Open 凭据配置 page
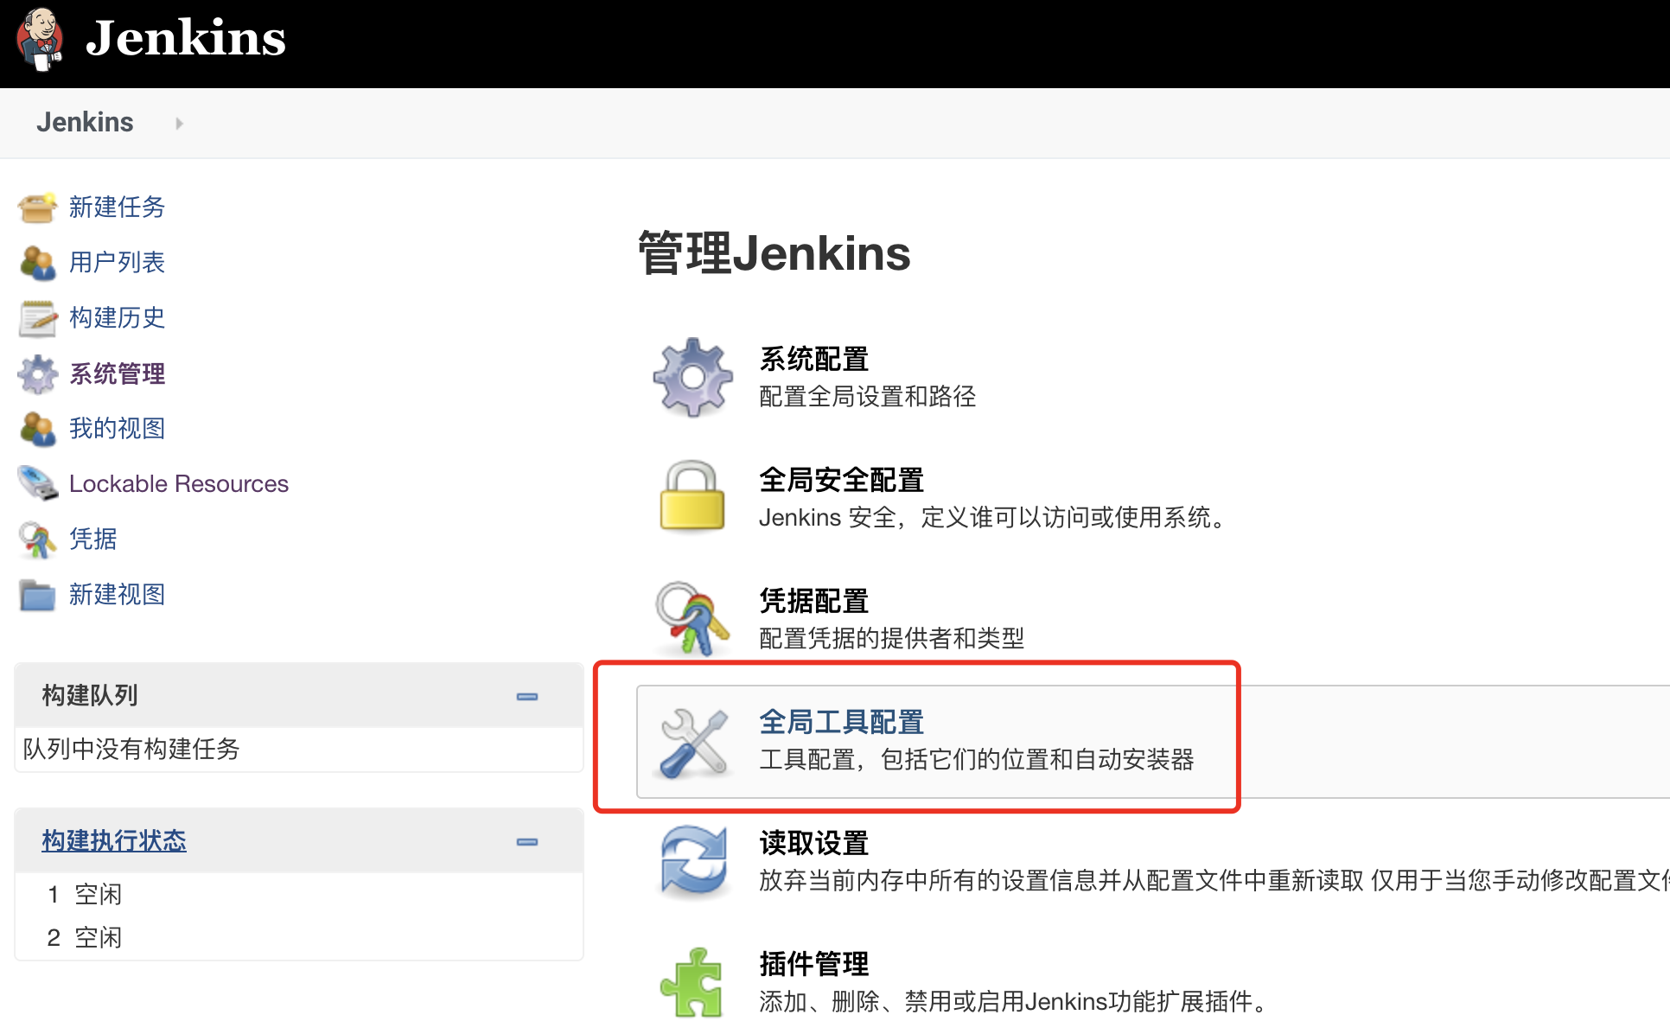This screenshot has width=1670, height=1034. (813, 601)
